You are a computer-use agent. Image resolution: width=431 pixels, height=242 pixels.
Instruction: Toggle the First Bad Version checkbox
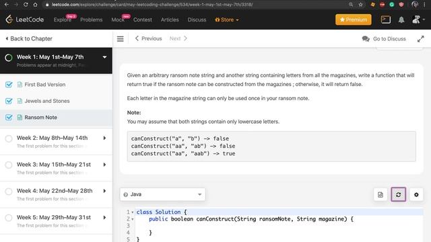pos(9,85)
